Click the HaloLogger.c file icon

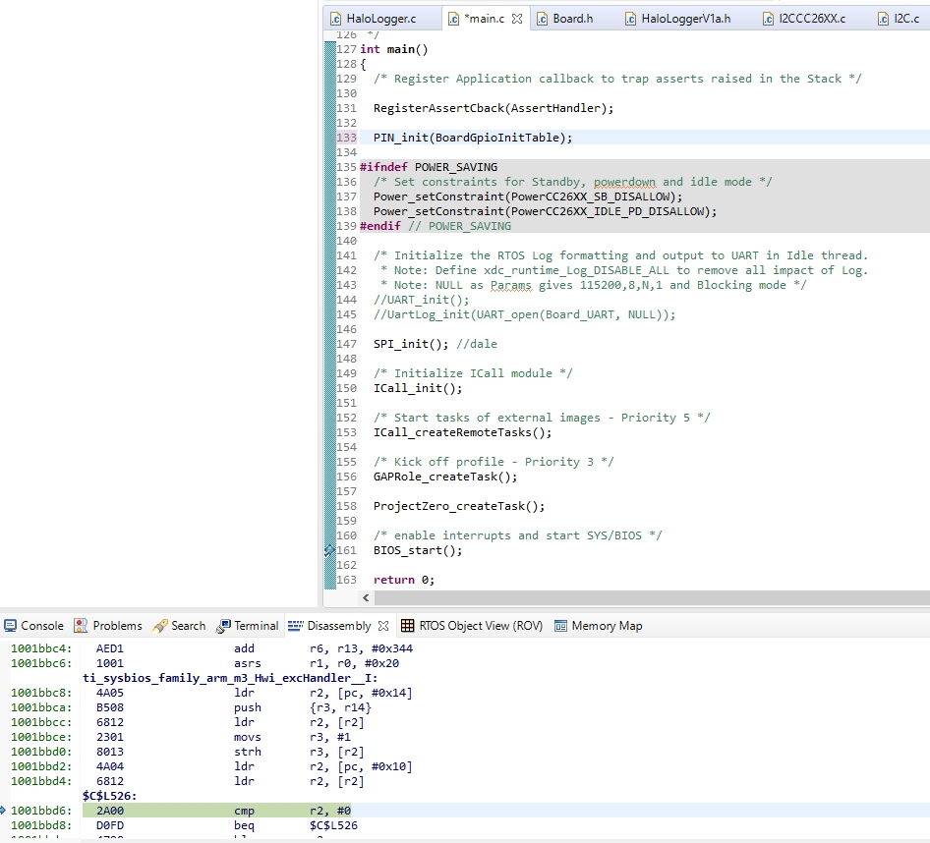[x=335, y=19]
